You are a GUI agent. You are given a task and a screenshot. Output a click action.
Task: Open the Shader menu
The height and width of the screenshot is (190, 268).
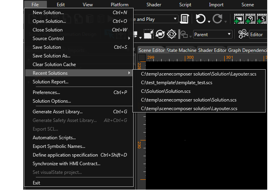pos(154,5)
